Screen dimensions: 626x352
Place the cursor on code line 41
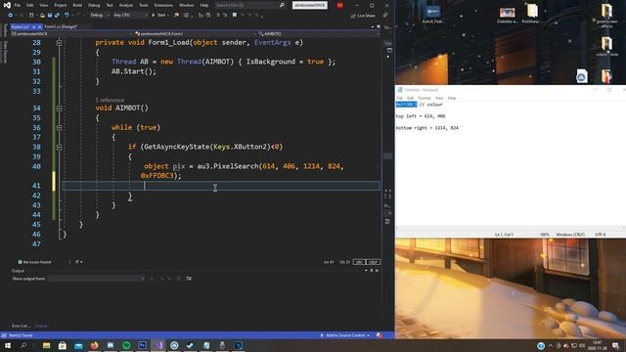[221, 186]
